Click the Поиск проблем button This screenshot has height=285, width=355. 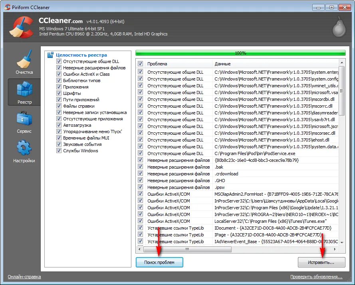tap(159, 262)
